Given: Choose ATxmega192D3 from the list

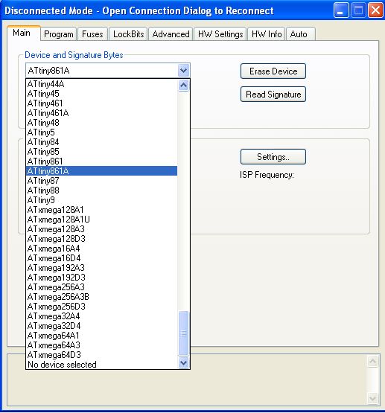Looking at the screenshot, I should pos(102,278).
